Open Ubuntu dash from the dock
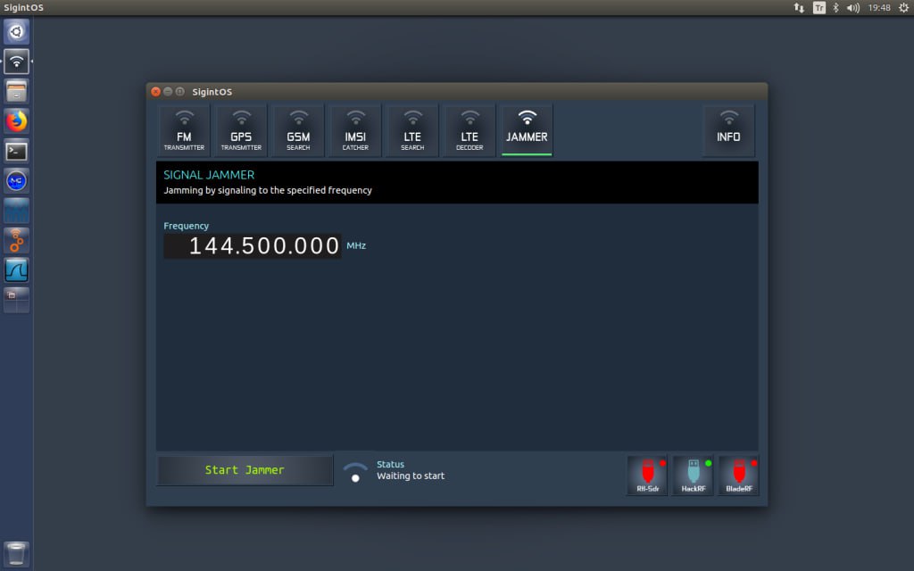The image size is (914, 571). click(x=16, y=31)
